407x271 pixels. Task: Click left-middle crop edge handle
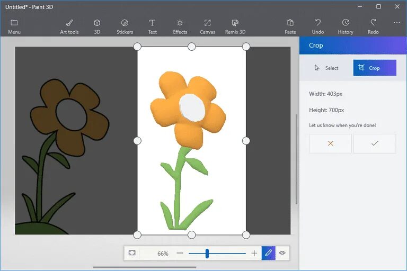[x=137, y=141]
